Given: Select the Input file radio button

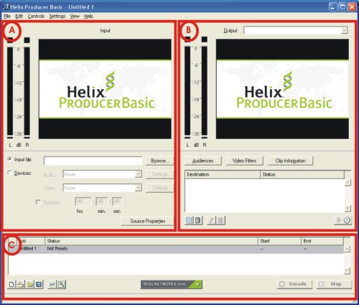Looking at the screenshot, I should click(x=10, y=159).
